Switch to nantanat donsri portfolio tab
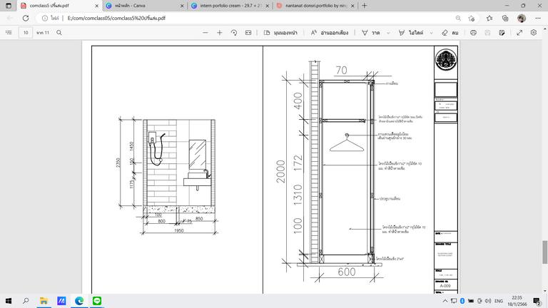The height and width of the screenshot is (308, 548). pyautogui.click(x=315, y=6)
